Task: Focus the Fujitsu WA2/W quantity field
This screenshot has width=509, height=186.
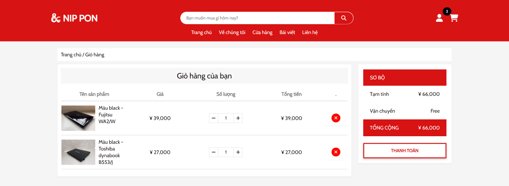Action: (x=226, y=118)
